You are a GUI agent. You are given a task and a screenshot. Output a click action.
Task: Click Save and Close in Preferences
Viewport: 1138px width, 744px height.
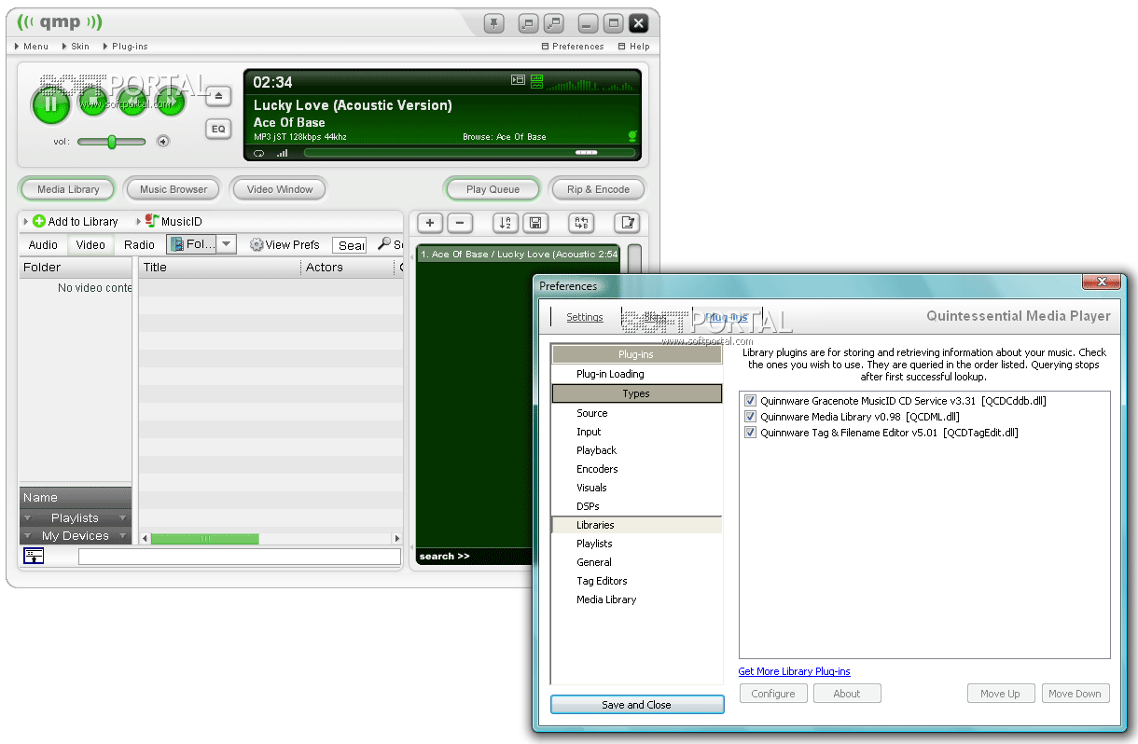point(637,705)
